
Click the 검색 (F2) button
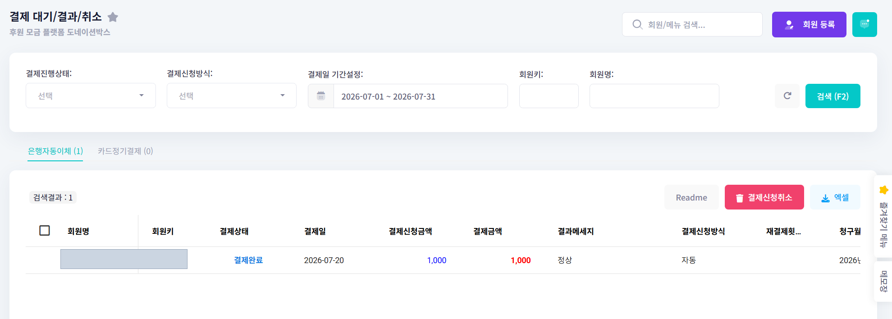coord(833,96)
